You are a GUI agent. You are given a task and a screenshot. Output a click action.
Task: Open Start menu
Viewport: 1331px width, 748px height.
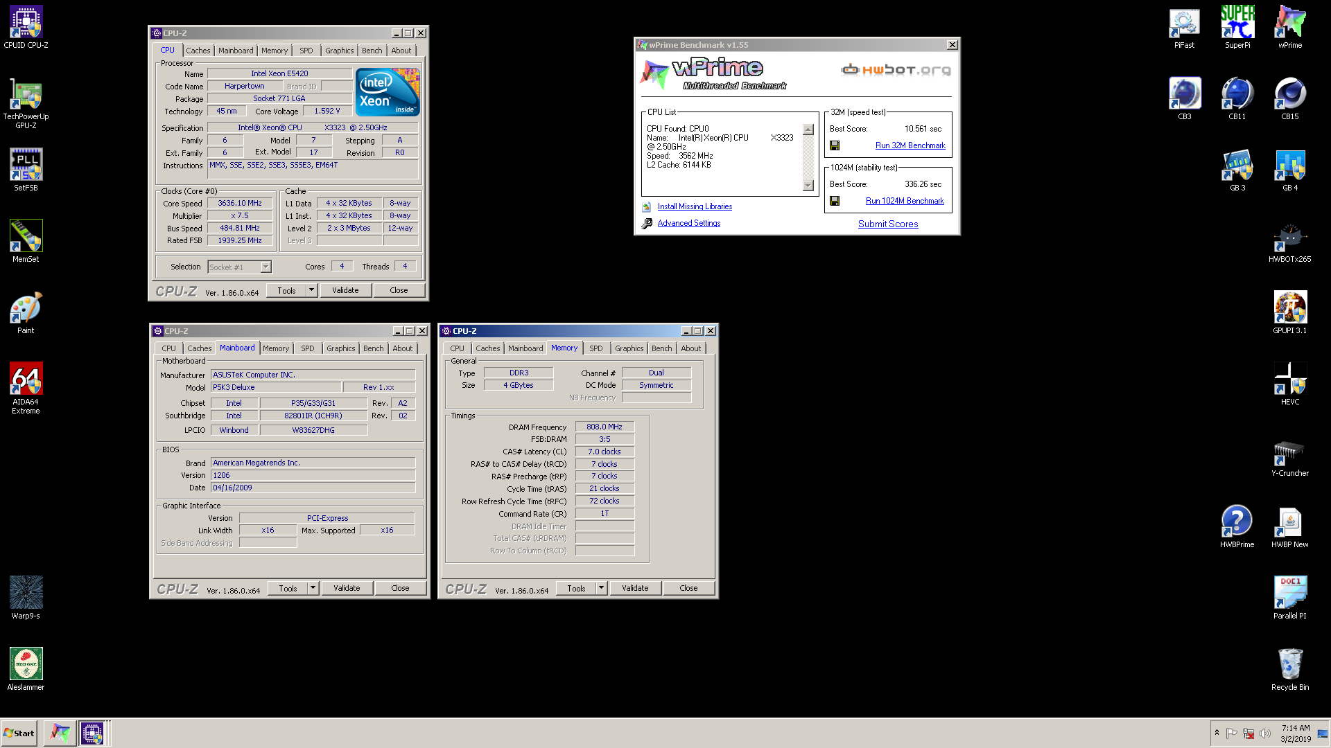[19, 733]
